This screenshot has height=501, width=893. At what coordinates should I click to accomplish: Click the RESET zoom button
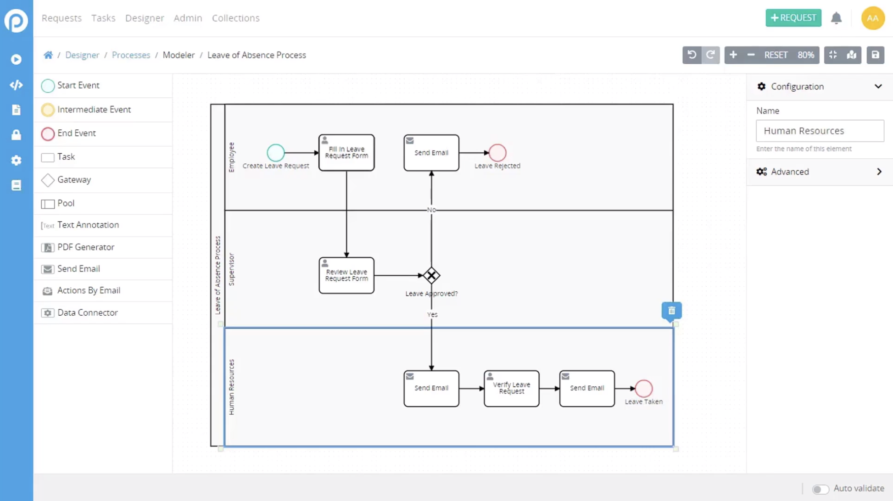coord(775,55)
